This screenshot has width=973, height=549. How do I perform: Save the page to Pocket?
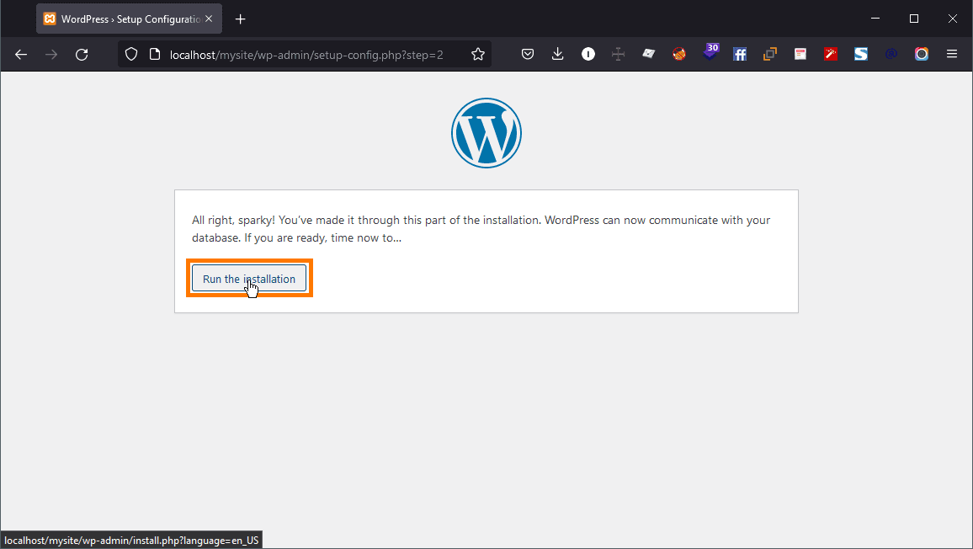[x=528, y=55]
